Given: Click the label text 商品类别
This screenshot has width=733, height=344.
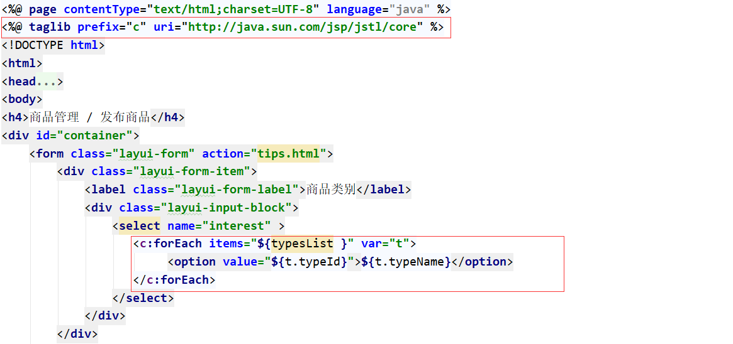Looking at the screenshot, I should pyautogui.click(x=331, y=190).
